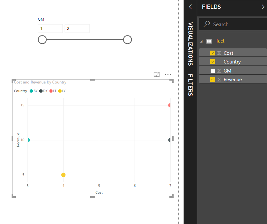Click the bottom-middle chart resize handle
This screenshot has height=224, width=267.
(92, 197)
